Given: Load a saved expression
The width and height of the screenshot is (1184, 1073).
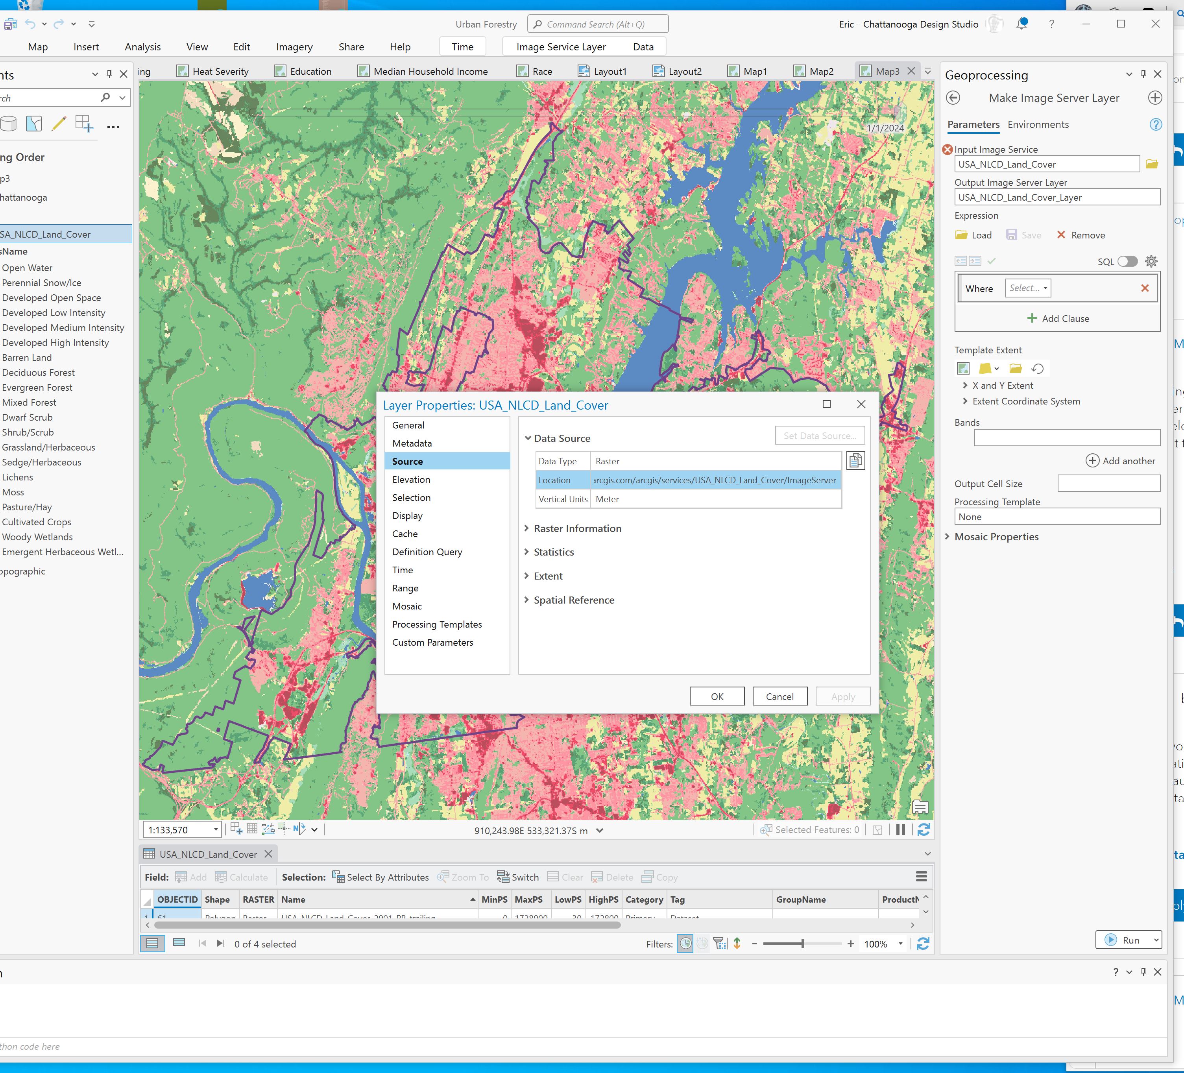Looking at the screenshot, I should (973, 235).
